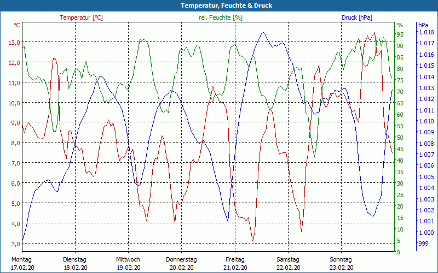This screenshot has width=438, height=273.
Task: Click the '%' unit label on humidity axis
Action: pyautogui.click(x=400, y=25)
